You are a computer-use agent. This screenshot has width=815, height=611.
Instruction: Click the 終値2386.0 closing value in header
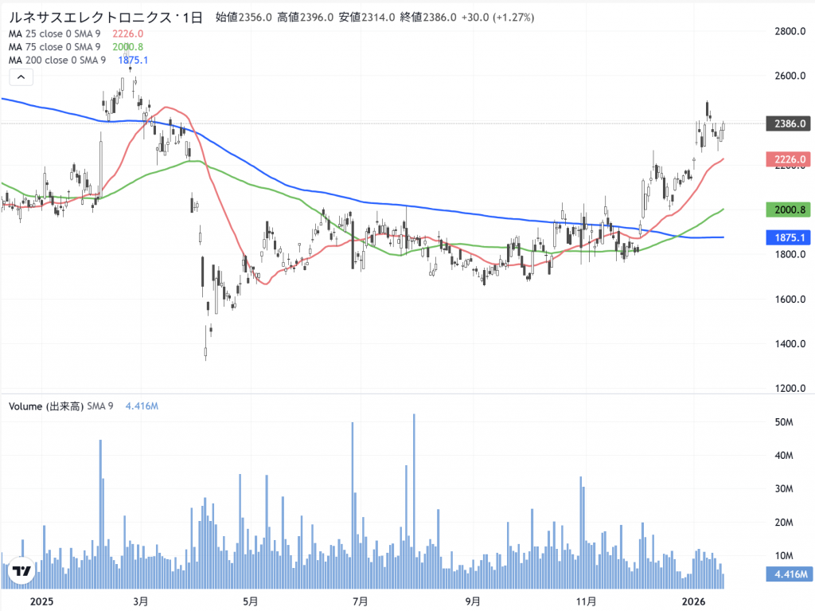428,17
